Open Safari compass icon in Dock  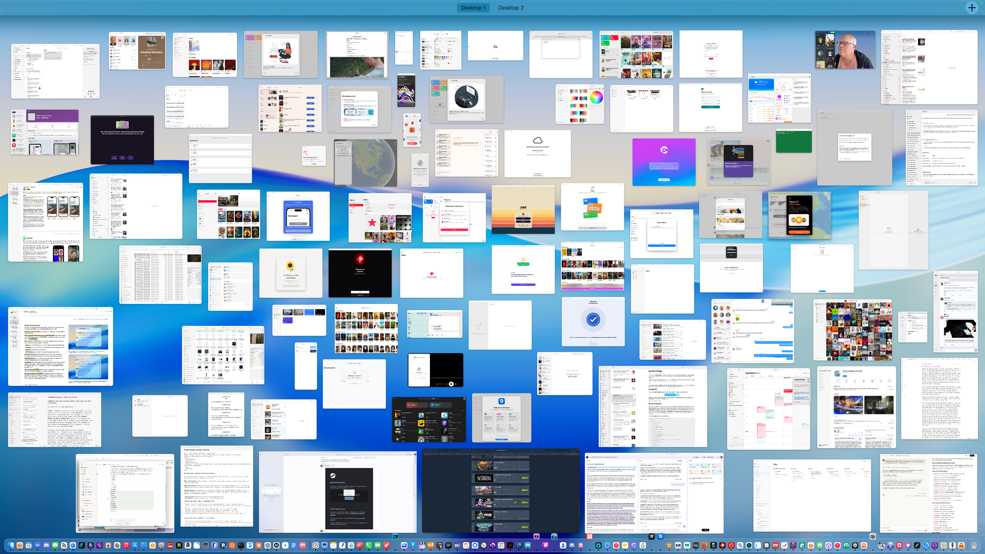click(x=73, y=545)
